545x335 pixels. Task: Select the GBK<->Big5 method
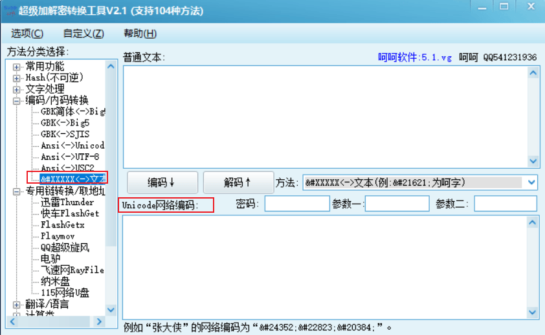(x=65, y=123)
